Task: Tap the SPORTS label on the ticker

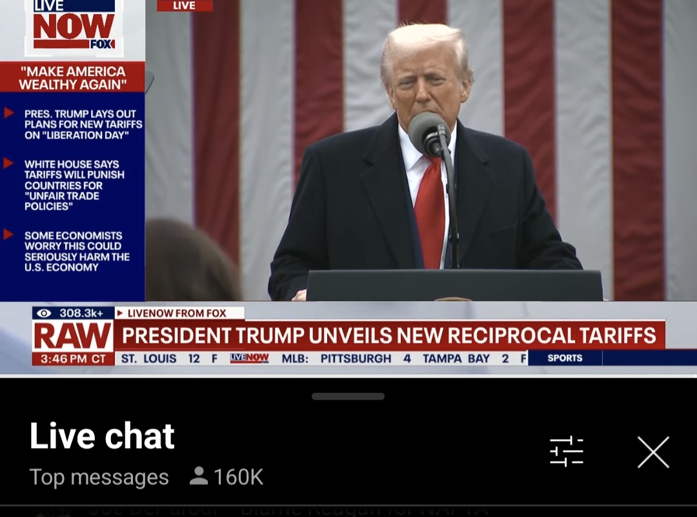Action: pos(565,358)
